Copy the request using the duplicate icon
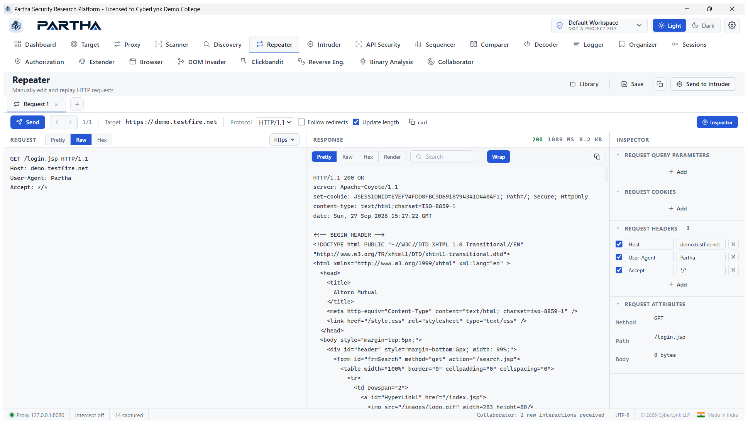Image resolution: width=748 pixels, height=424 pixels. (x=660, y=84)
